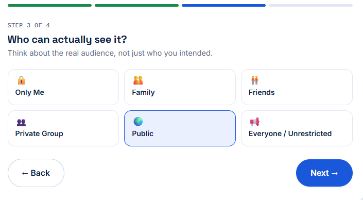Click the family emoji icon
Viewport: 363px width, 200px height.
[138, 80]
